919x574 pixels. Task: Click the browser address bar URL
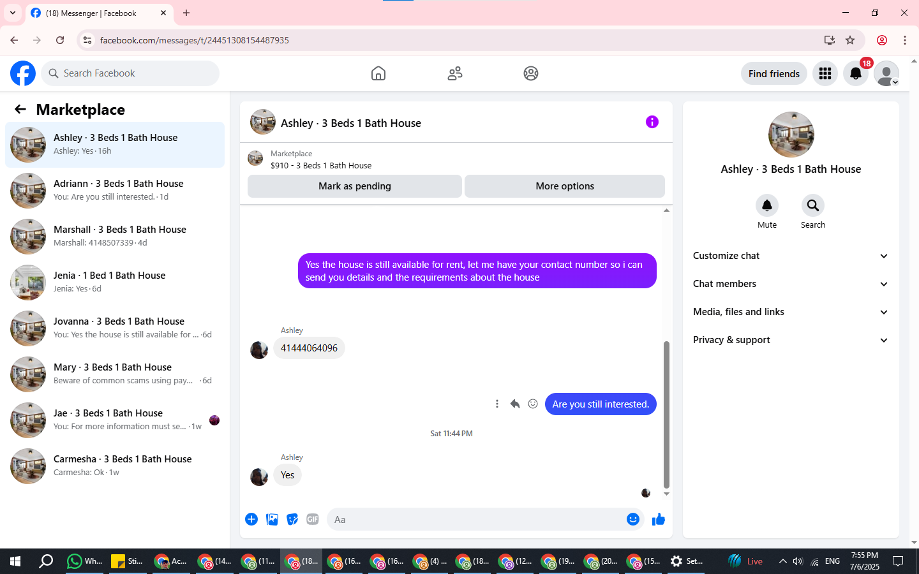coord(195,40)
